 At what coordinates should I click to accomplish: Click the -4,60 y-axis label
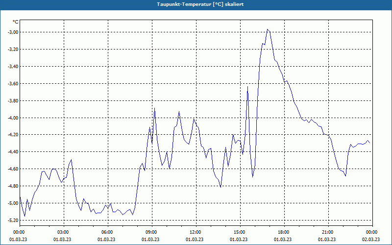coord(14,169)
